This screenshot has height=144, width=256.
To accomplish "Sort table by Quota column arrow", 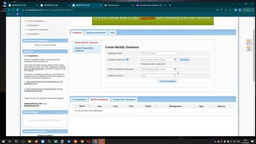I will tap(156, 106).
